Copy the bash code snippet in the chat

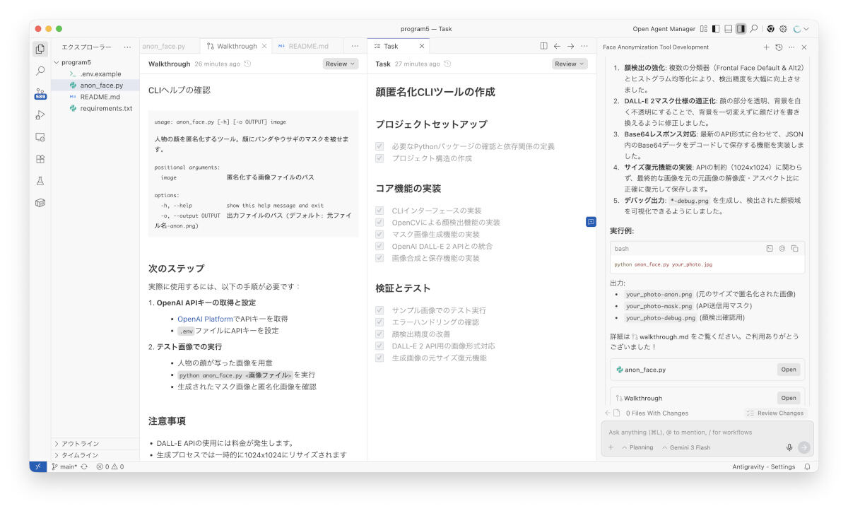(x=794, y=249)
